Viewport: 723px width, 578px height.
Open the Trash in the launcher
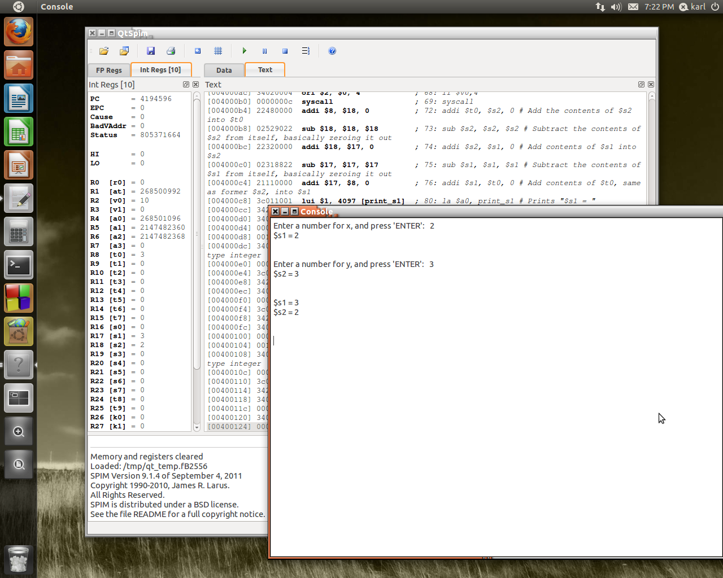[x=19, y=560]
